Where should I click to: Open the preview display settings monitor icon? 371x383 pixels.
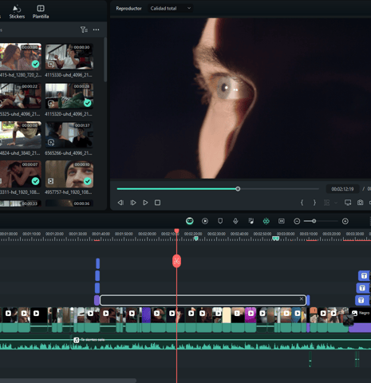[348, 203]
